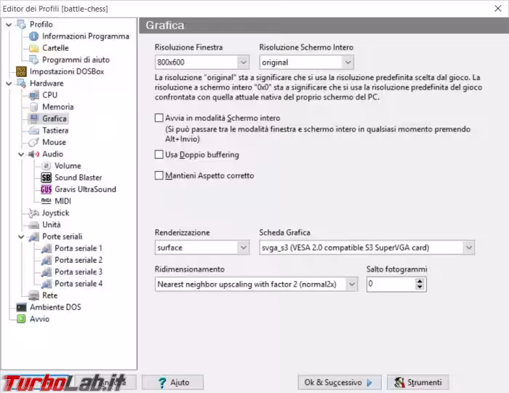The height and width of the screenshot is (393, 509).
Task: Collapse the Porte seriali tree node
Action: [21, 237]
